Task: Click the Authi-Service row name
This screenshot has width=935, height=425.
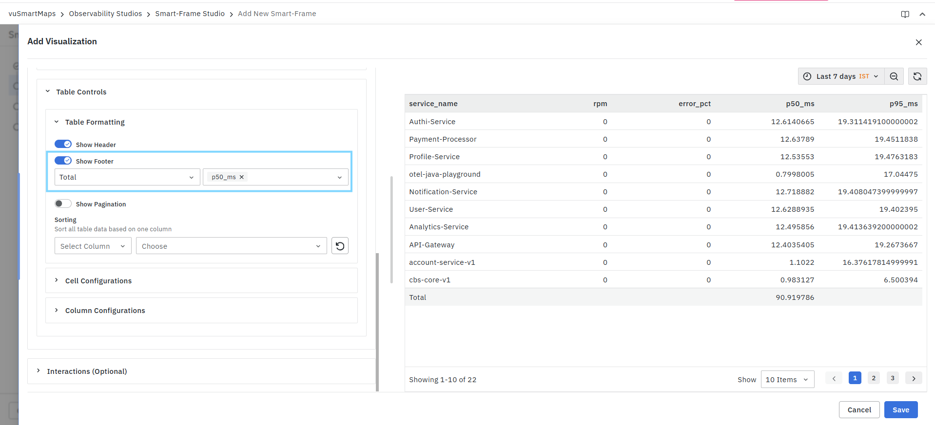Action: pos(432,122)
